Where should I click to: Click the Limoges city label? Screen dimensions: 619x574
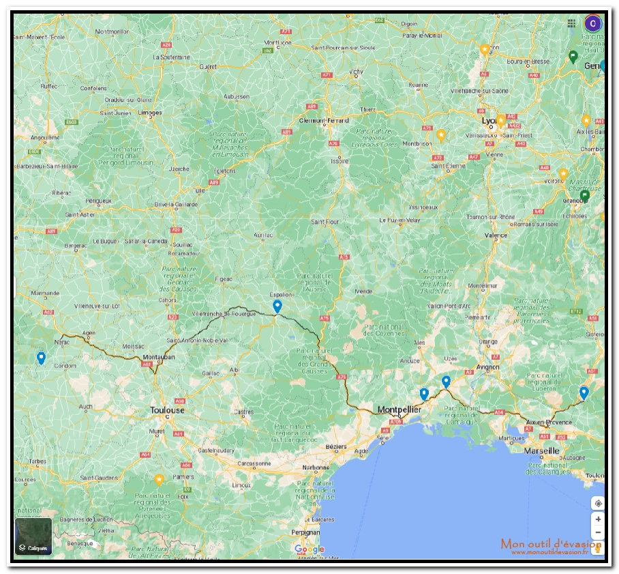[x=150, y=113]
